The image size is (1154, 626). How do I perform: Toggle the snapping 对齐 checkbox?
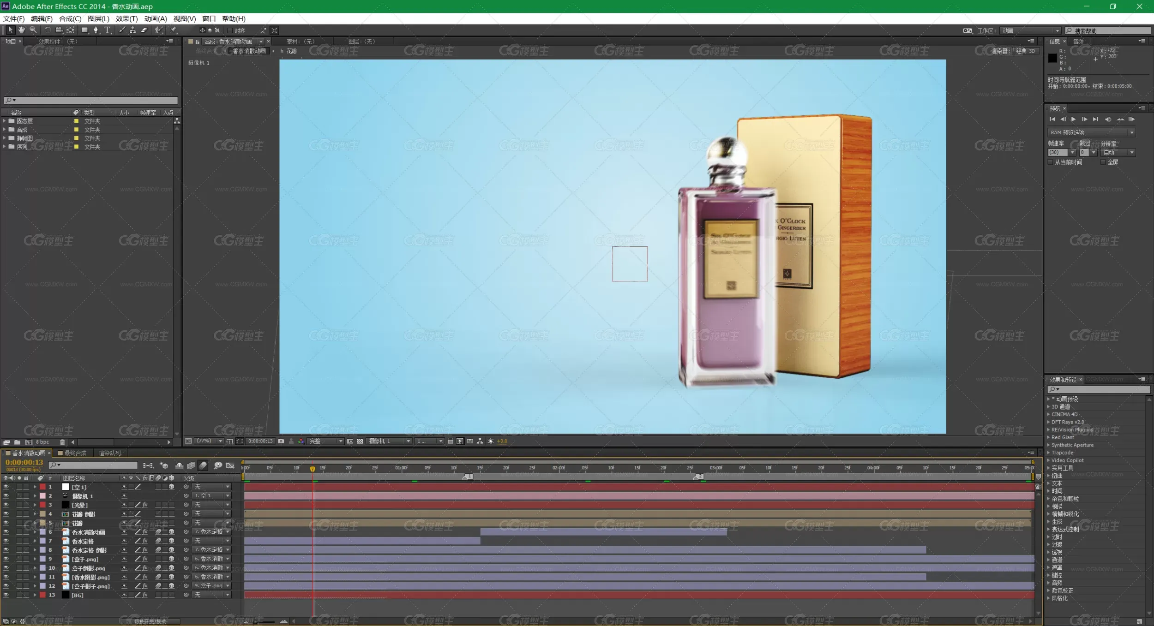pyautogui.click(x=230, y=30)
